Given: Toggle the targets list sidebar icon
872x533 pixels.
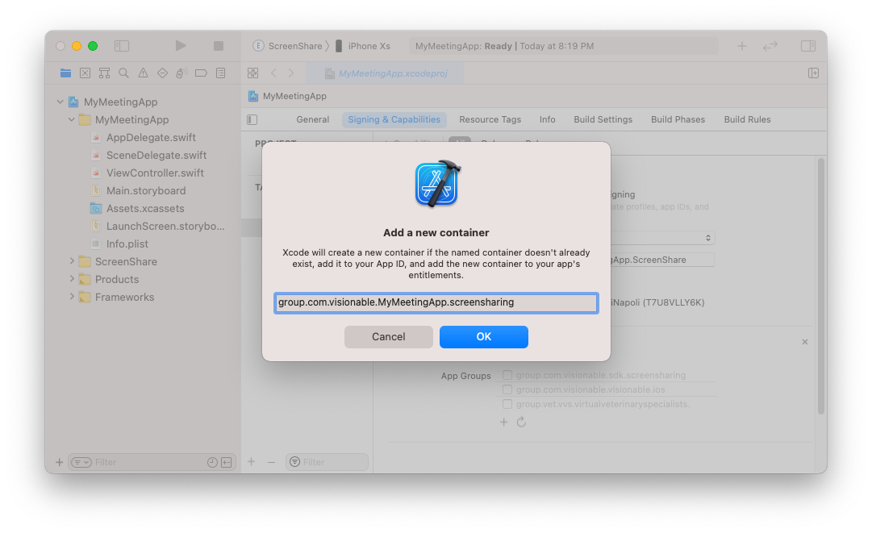Looking at the screenshot, I should coord(252,119).
